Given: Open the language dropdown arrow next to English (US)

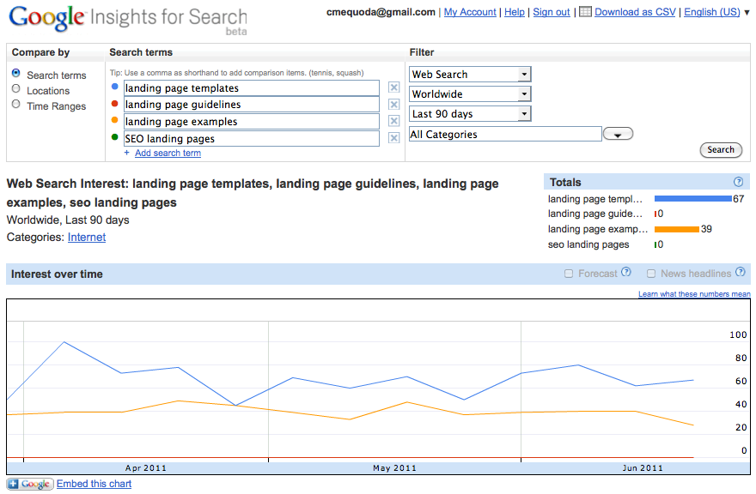Looking at the screenshot, I should click(x=747, y=13).
